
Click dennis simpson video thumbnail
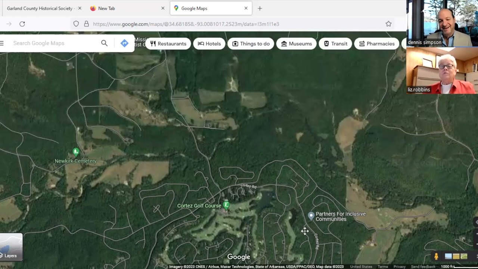[x=442, y=23]
